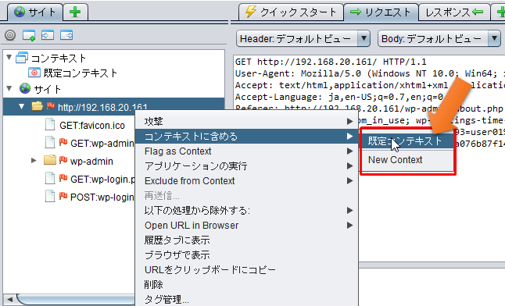Select 既定コンテキスト in the tree
Viewport: 505px width, 306px height.
(x=80, y=73)
